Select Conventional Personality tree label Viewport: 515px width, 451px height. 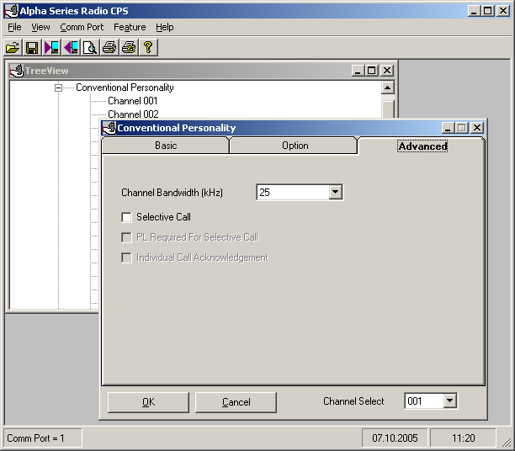[125, 88]
